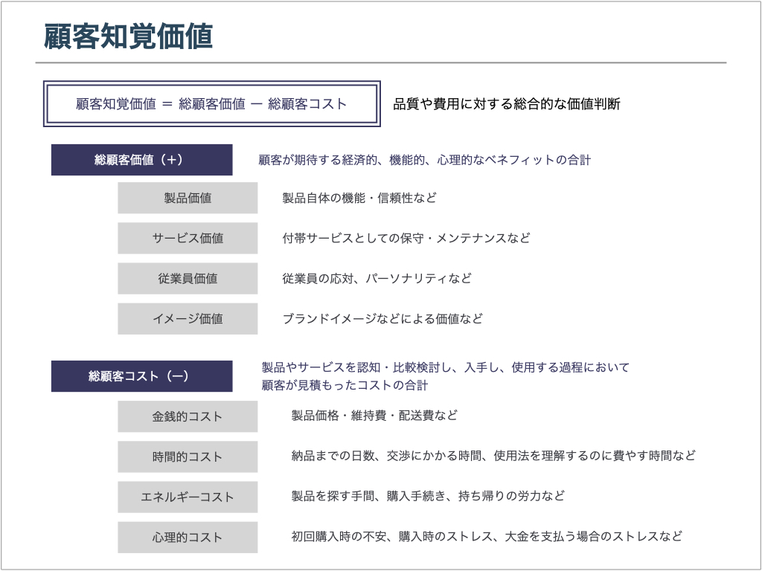762x571 pixels.
Task: Select the dark header 総顧客コスト（−）
Action: pos(142,376)
